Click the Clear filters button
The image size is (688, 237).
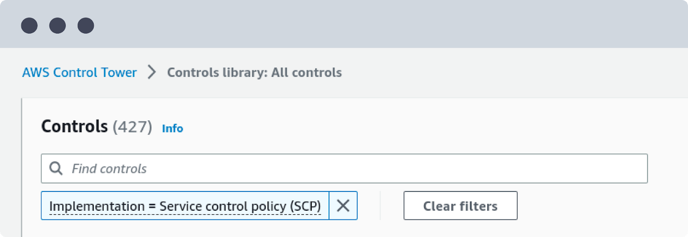point(461,206)
